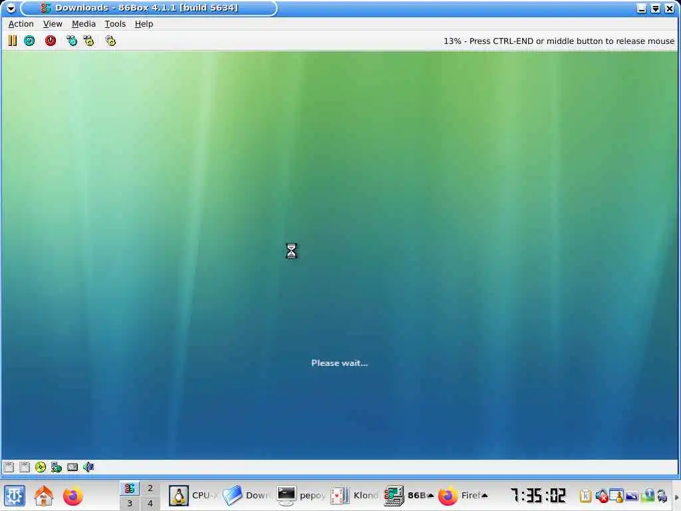This screenshot has width=681, height=511.
Task: Click the last system tray icon before the arrow
Action: (x=662, y=496)
